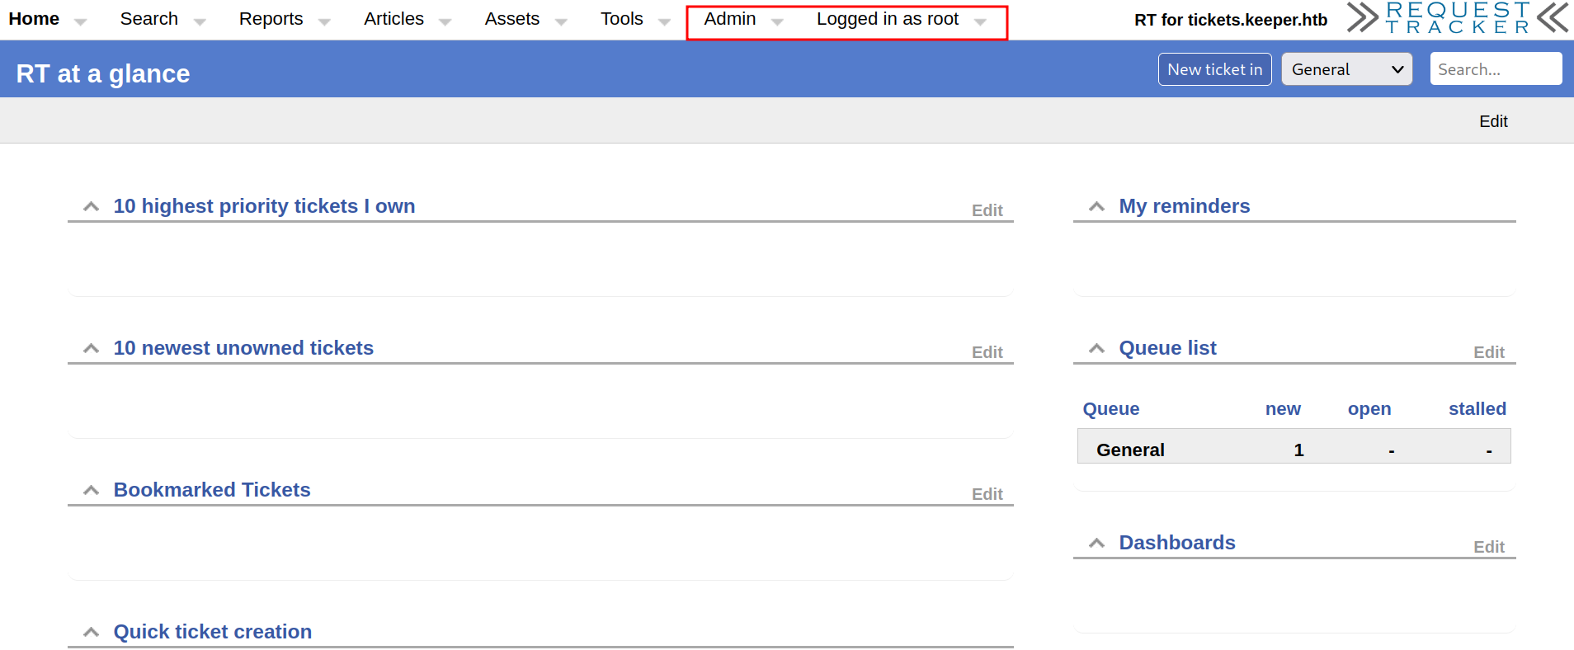Open the General queue in Queue list
1574x650 pixels.
(x=1130, y=450)
